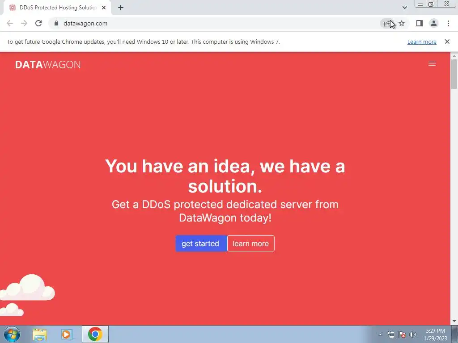458x343 pixels.
Task: Open the hamburger navigation menu
Action: pos(432,63)
